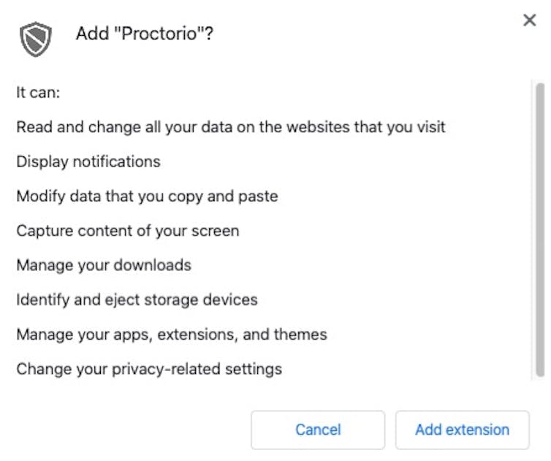Select the "Manage your downloads" permission
The height and width of the screenshot is (461, 551).
(x=104, y=265)
